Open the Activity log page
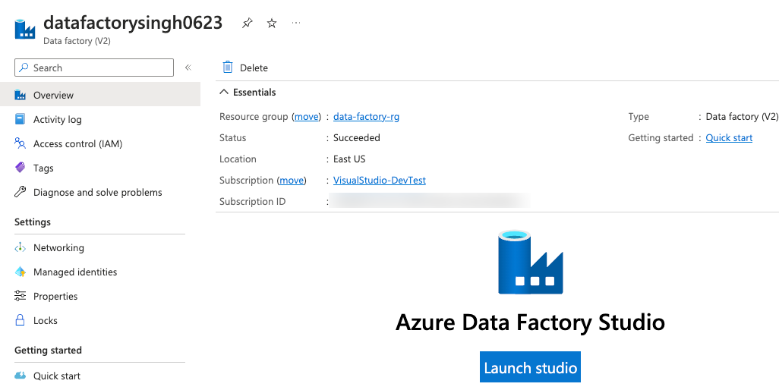 (x=58, y=120)
